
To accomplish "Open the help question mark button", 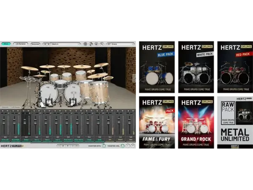I will click(133, 146).
